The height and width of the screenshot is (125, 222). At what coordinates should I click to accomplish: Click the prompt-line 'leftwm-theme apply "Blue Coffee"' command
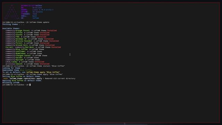pos(46,74)
